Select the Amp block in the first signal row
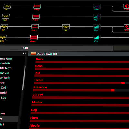This screenshot has width=129, height=129. (x=37, y=6)
